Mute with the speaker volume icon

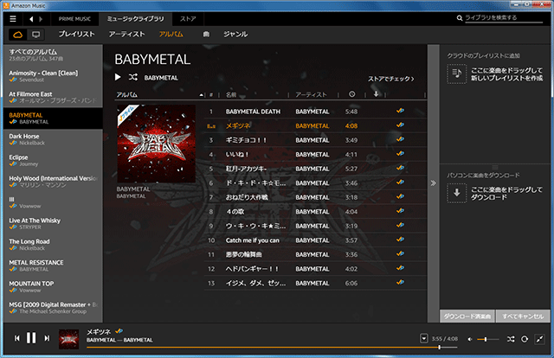(x=469, y=339)
